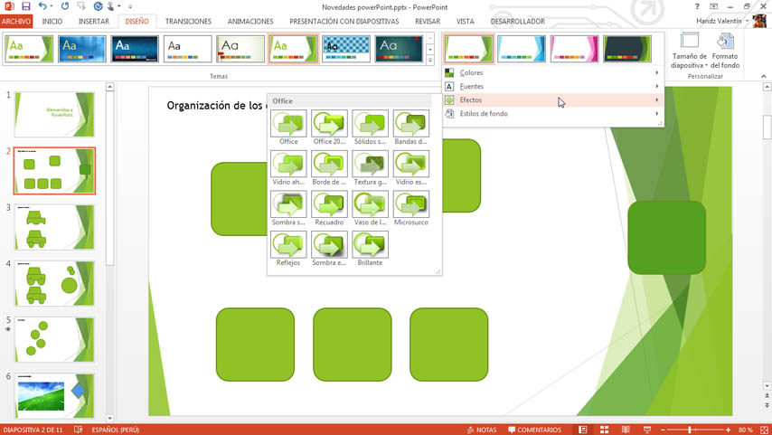Click the ARCHIVO button
Image resolution: width=772 pixels, height=435 pixels.
(16, 21)
